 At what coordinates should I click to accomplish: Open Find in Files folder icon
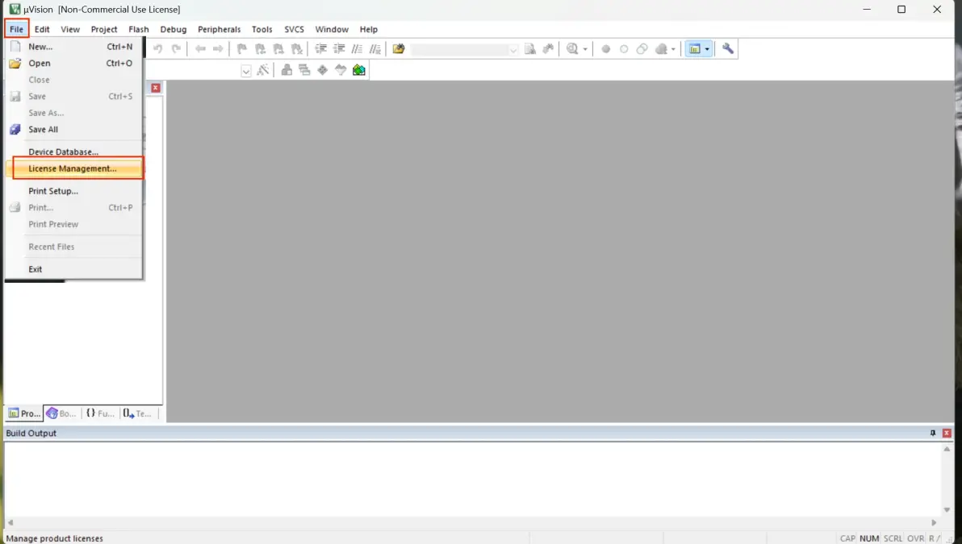(399, 49)
